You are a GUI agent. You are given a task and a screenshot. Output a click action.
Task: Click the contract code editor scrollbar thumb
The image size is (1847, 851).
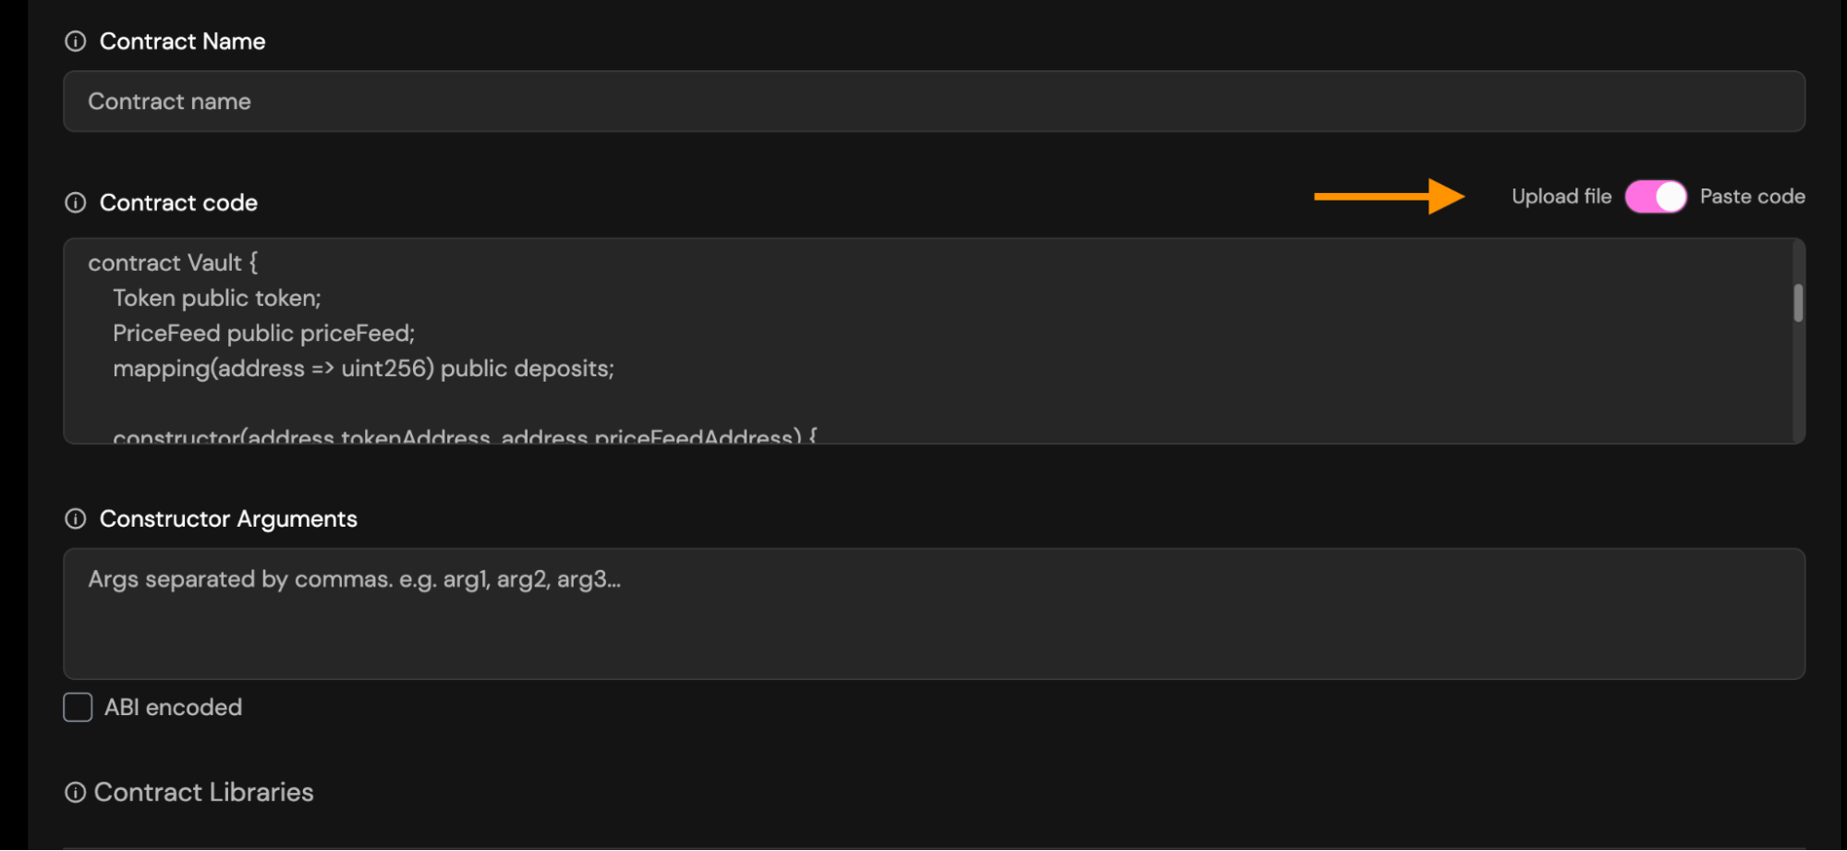click(x=1798, y=303)
